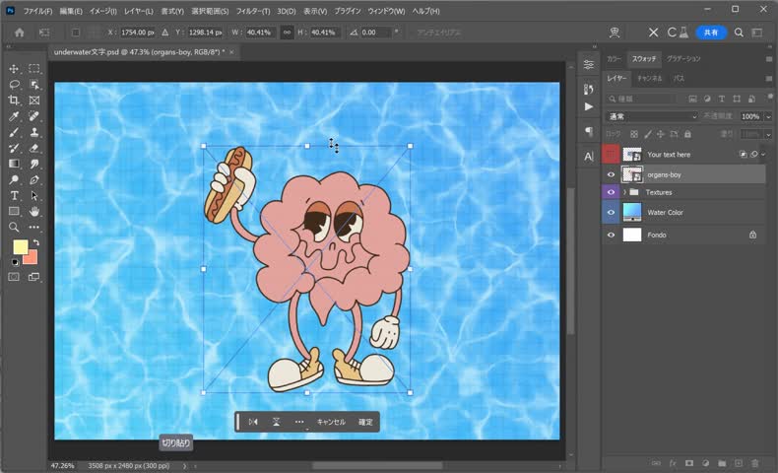Choose the Horizontal Type tool
This screenshot has height=473, width=778.
coord(14,196)
